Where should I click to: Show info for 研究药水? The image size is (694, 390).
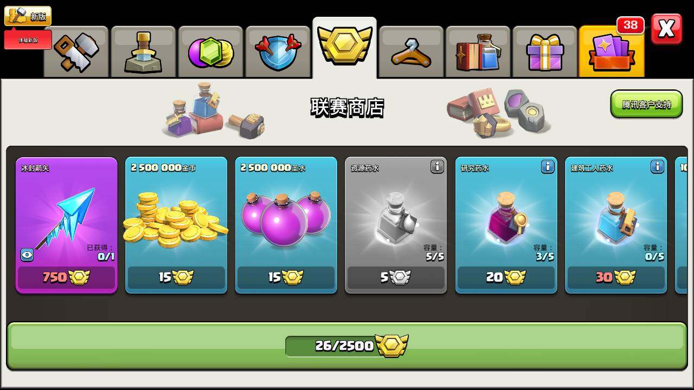(x=548, y=167)
